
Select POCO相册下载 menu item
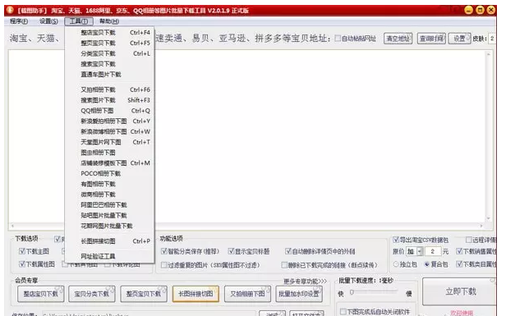point(109,173)
